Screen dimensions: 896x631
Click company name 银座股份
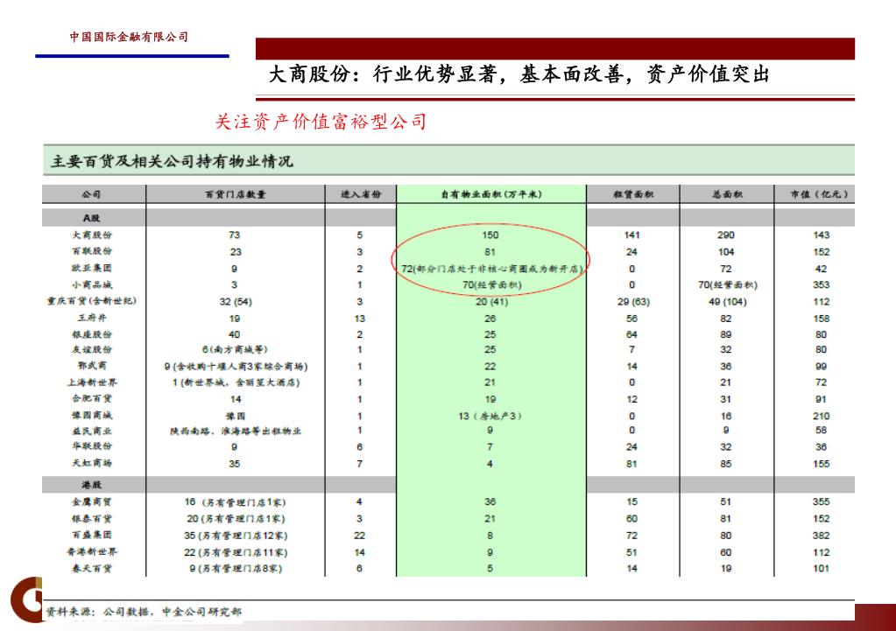pos(91,334)
